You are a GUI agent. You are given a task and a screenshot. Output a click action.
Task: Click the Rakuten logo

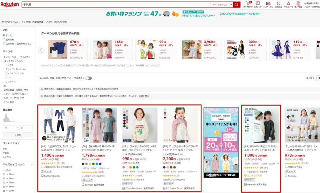(10, 4)
